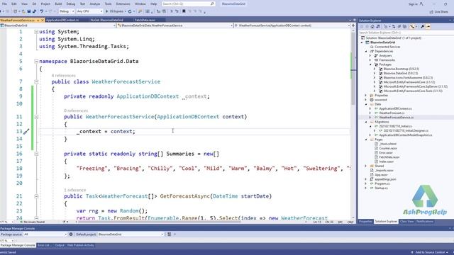
Task: Switch to the Properties panel tab
Action: [365, 222]
